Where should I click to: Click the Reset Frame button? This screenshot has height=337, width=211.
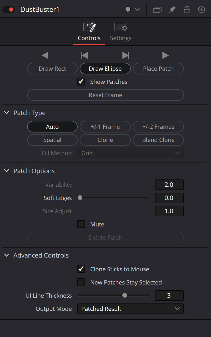[105, 95]
